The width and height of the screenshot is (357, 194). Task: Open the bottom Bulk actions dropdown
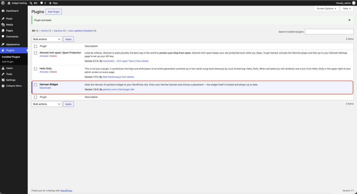click(x=47, y=104)
